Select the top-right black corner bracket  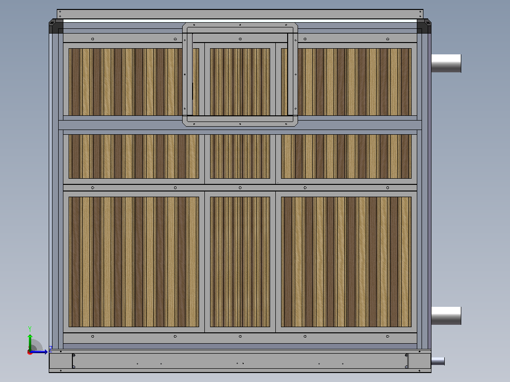[424, 26]
